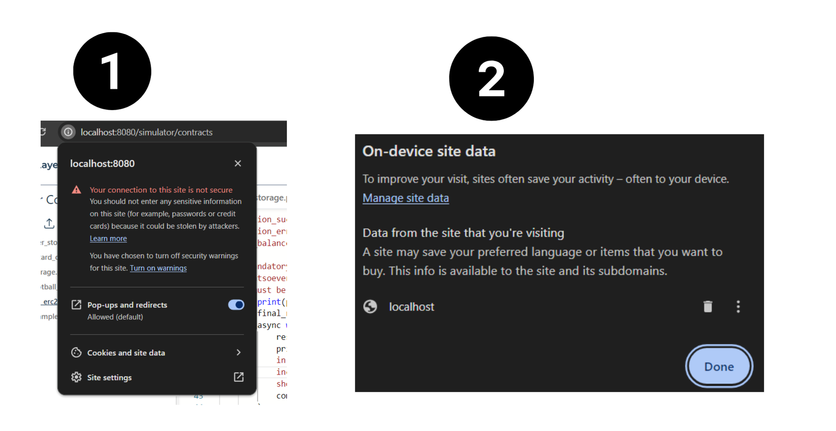Click the Turn on warnings link

[x=158, y=268]
